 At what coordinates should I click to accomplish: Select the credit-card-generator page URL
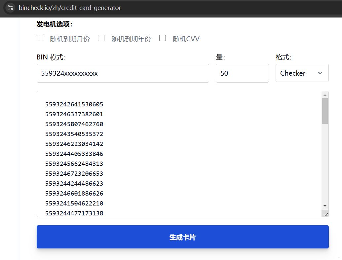click(69, 8)
